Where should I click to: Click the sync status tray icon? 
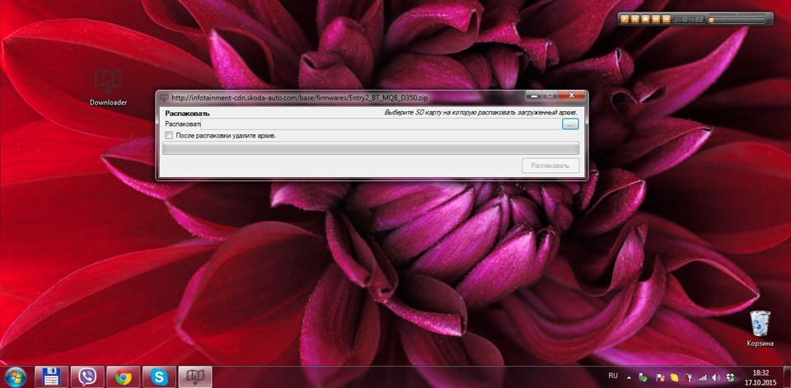pos(731,377)
